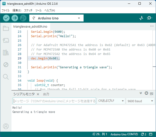Close the シリアルモニタ tab
156x137 pixels.
point(38,94)
